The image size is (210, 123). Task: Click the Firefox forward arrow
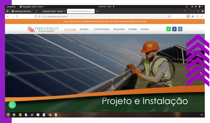[12, 16]
